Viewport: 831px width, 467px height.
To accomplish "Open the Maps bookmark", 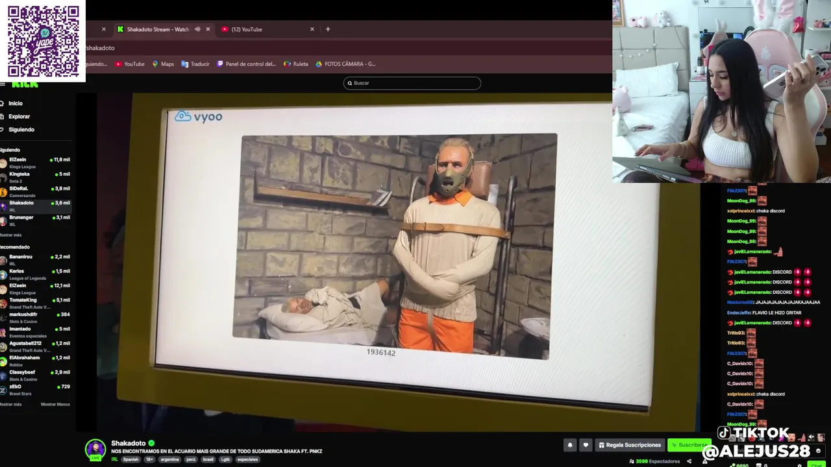I will [x=163, y=64].
